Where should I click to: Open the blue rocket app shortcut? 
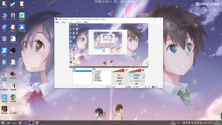tap(22, 28)
